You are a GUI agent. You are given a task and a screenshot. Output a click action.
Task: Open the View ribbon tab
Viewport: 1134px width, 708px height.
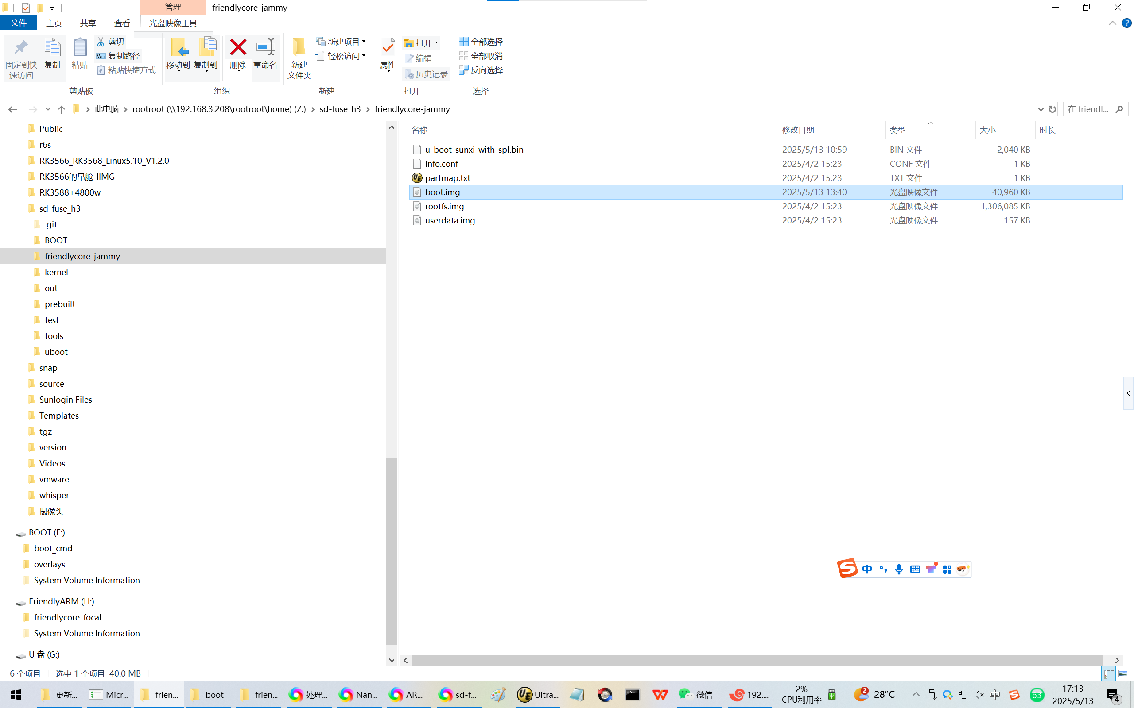click(122, 23)
